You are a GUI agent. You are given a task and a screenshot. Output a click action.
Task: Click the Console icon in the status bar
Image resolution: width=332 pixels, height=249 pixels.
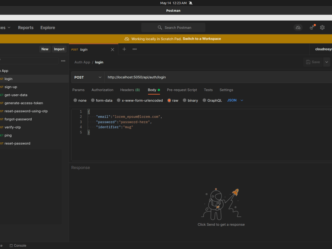[11, 246]
